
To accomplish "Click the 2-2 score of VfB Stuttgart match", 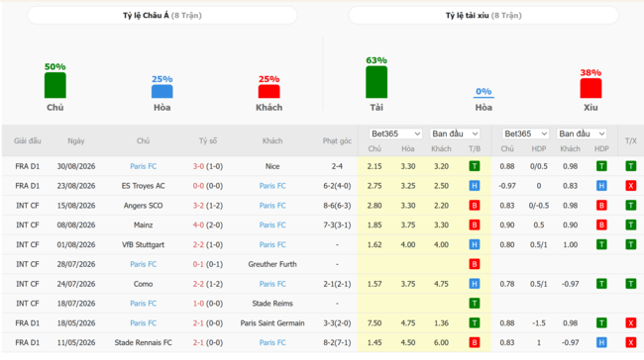I will [198, 244].
